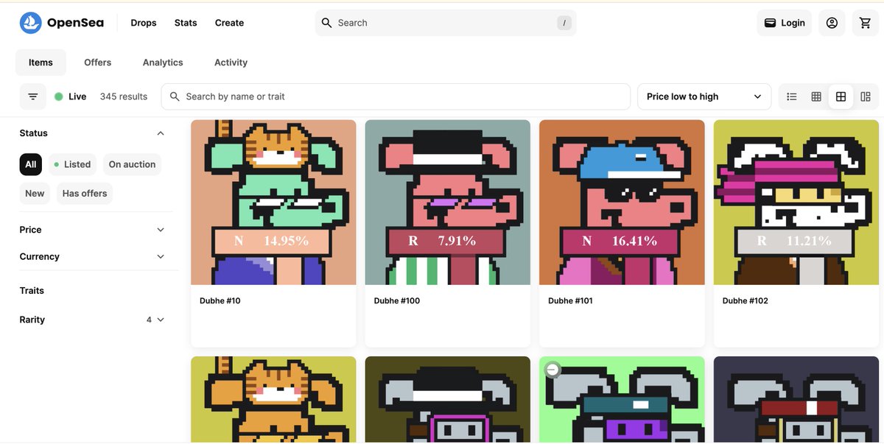Switch to mosaic view layout
Viewport: 884px width, 444px height.
click(x=865, y=96)
